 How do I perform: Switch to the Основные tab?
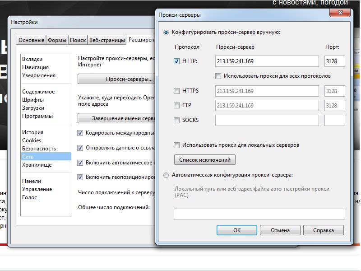31,40
